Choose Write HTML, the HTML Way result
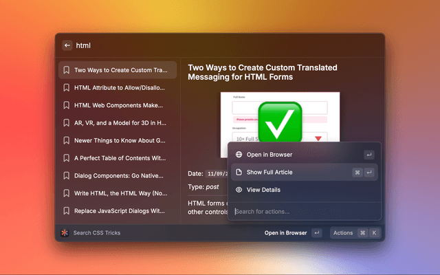Screen dimensions: 440x275 coord(119,193)
